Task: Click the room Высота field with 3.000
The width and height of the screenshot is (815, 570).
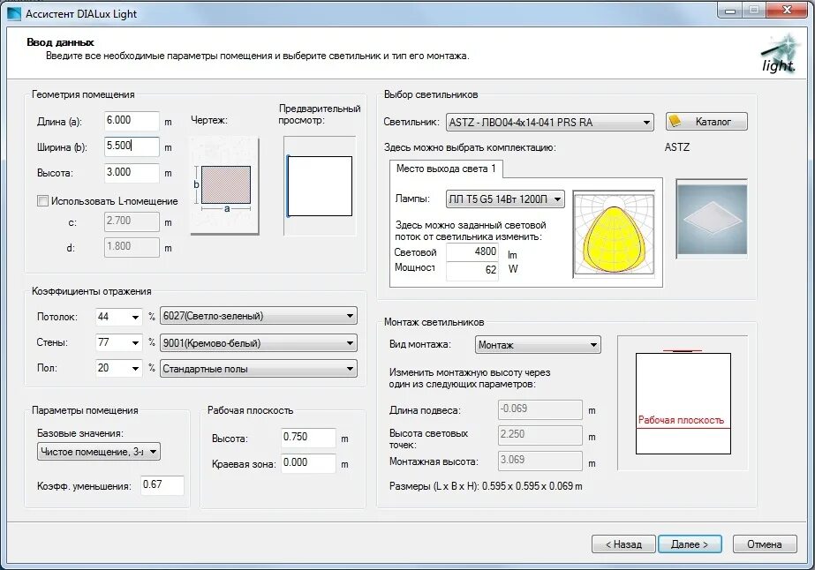Action: [132, 173]
